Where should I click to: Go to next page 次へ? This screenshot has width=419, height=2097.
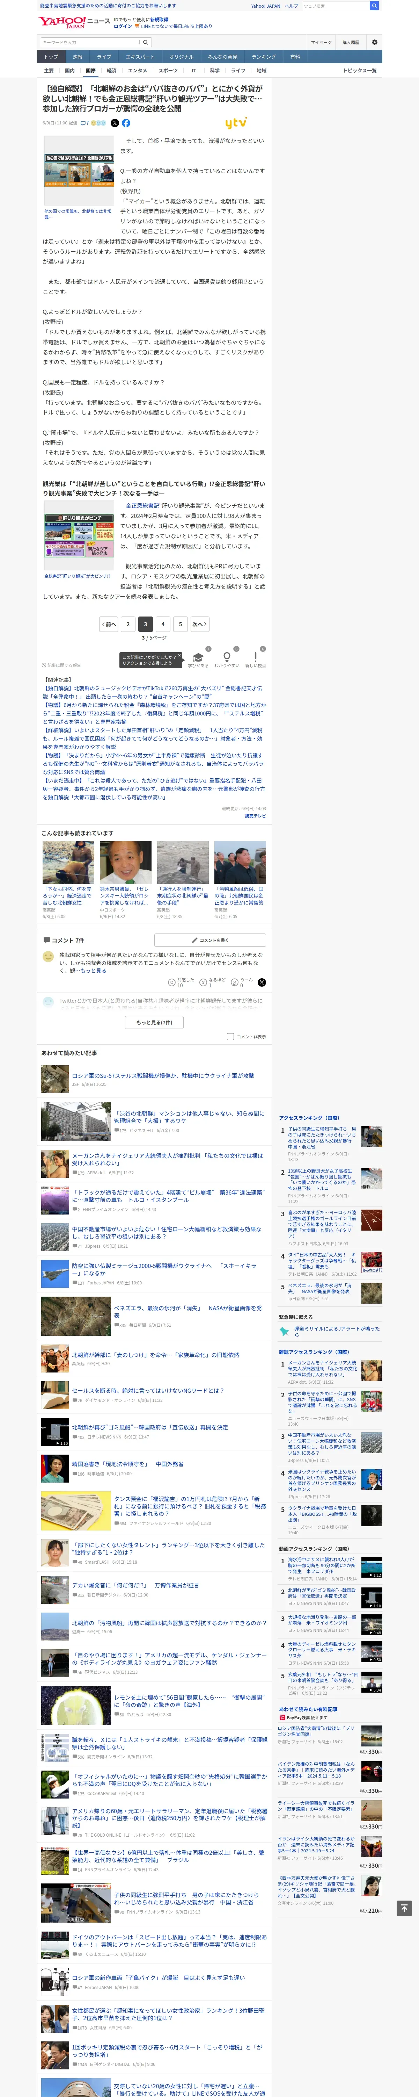pyautogui.click(x=199, y=624)
